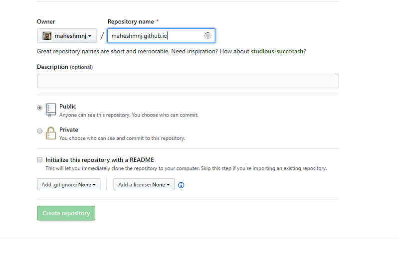
Task: Use the studious-succotash name suggestion
Action: (x=277, y=51)
